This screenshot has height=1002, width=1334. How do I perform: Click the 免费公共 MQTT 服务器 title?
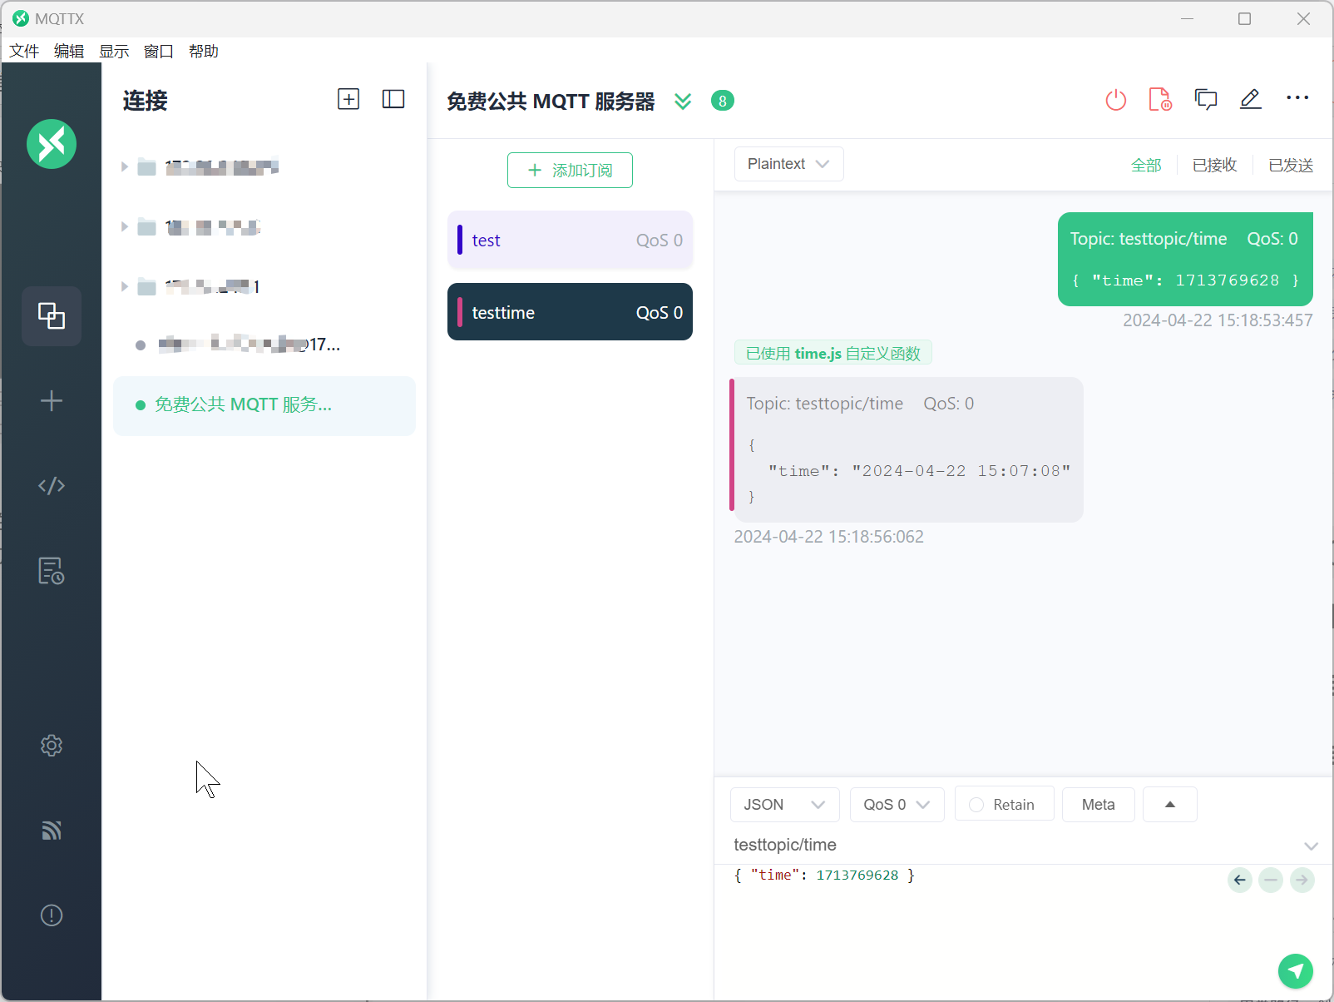click(x=551, y=102)
